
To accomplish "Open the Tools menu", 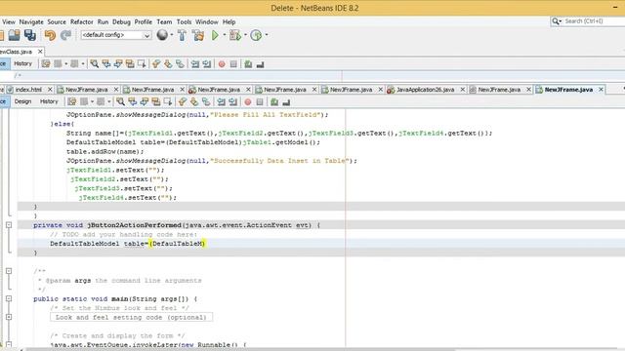I will coord(184,21).
